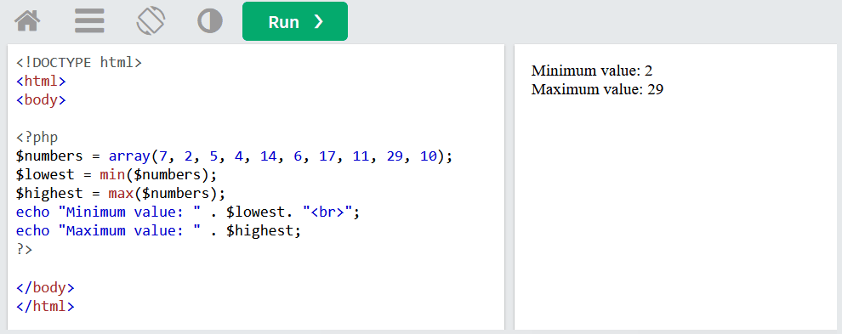Click the opening <body> tag in editor

42,100
